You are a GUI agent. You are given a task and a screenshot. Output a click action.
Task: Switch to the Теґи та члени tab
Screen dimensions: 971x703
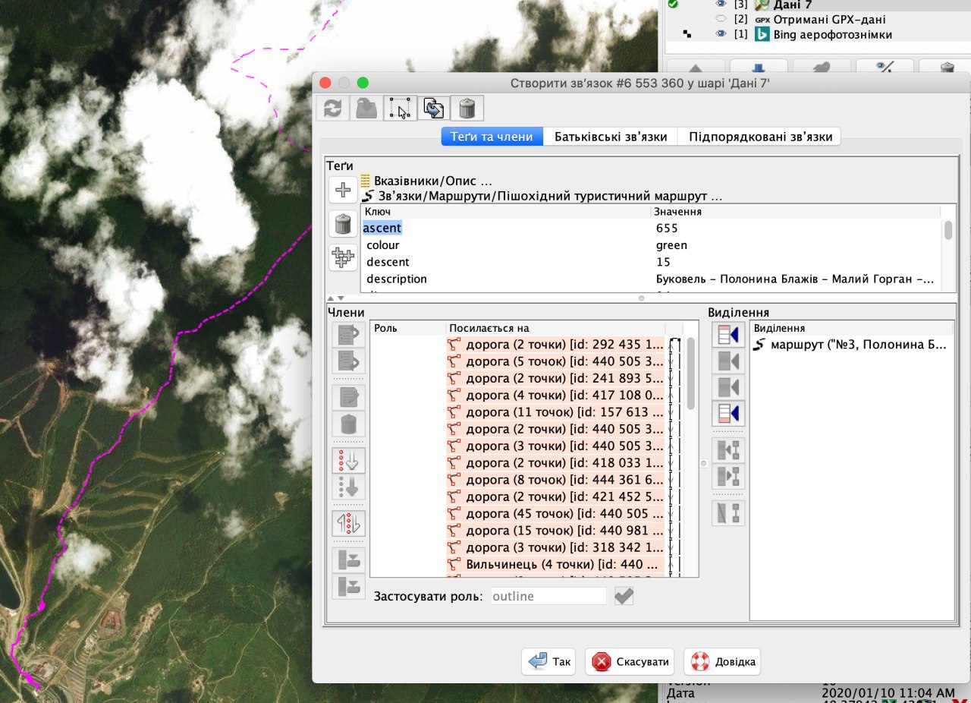(x=492, y=137)
